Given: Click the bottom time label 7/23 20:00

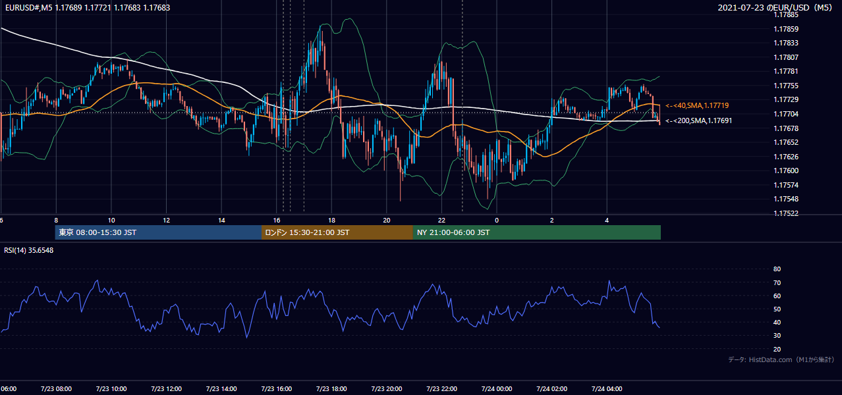Looking at the screenshot, I should coord(387,388).
